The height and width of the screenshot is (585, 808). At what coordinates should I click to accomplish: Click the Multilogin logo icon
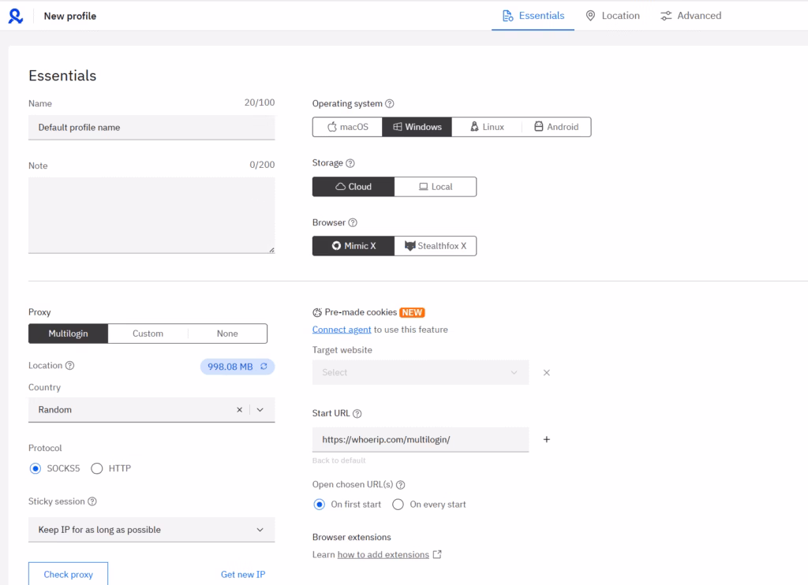pos(16,16)
